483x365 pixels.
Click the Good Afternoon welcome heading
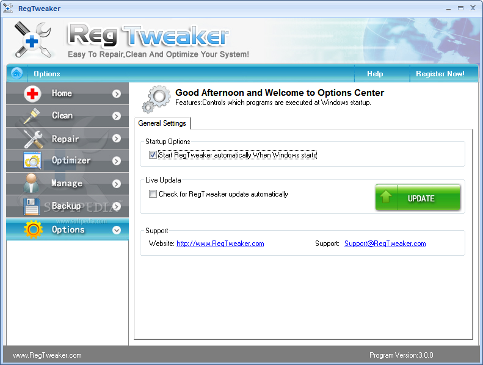click(280, 93)
